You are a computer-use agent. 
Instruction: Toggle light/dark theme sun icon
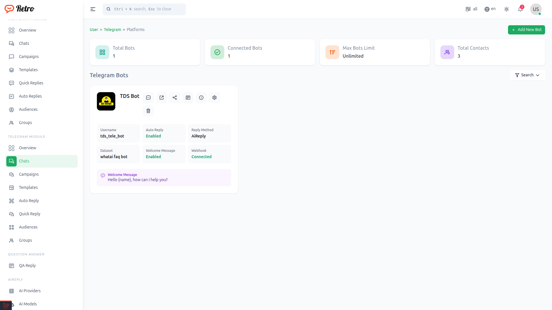tap(507, 9)
